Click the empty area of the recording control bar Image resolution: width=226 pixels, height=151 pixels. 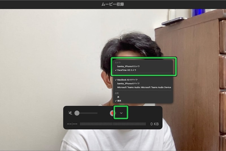click(144, 113)
